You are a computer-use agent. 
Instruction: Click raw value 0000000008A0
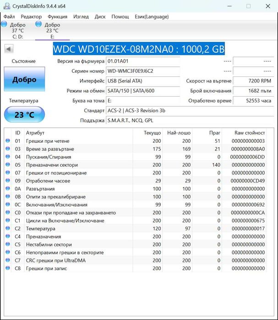click(x=248, y=149)
